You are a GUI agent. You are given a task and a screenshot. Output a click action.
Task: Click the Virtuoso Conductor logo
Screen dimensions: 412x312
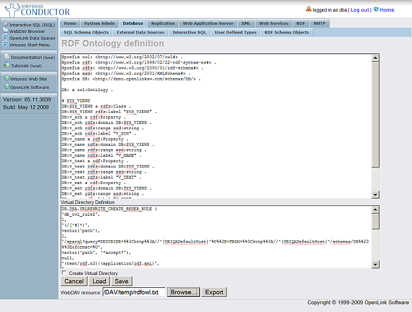38,10
